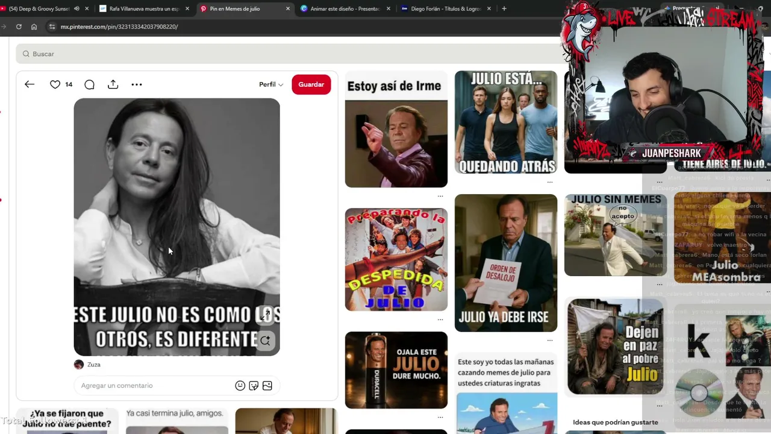Open the Zuza profile link

[x=94, y=365]
